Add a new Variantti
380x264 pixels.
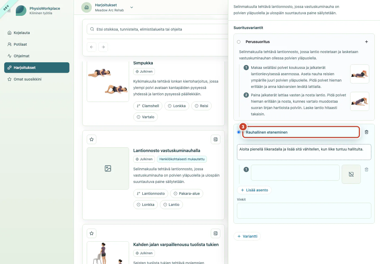pos(247,236)
